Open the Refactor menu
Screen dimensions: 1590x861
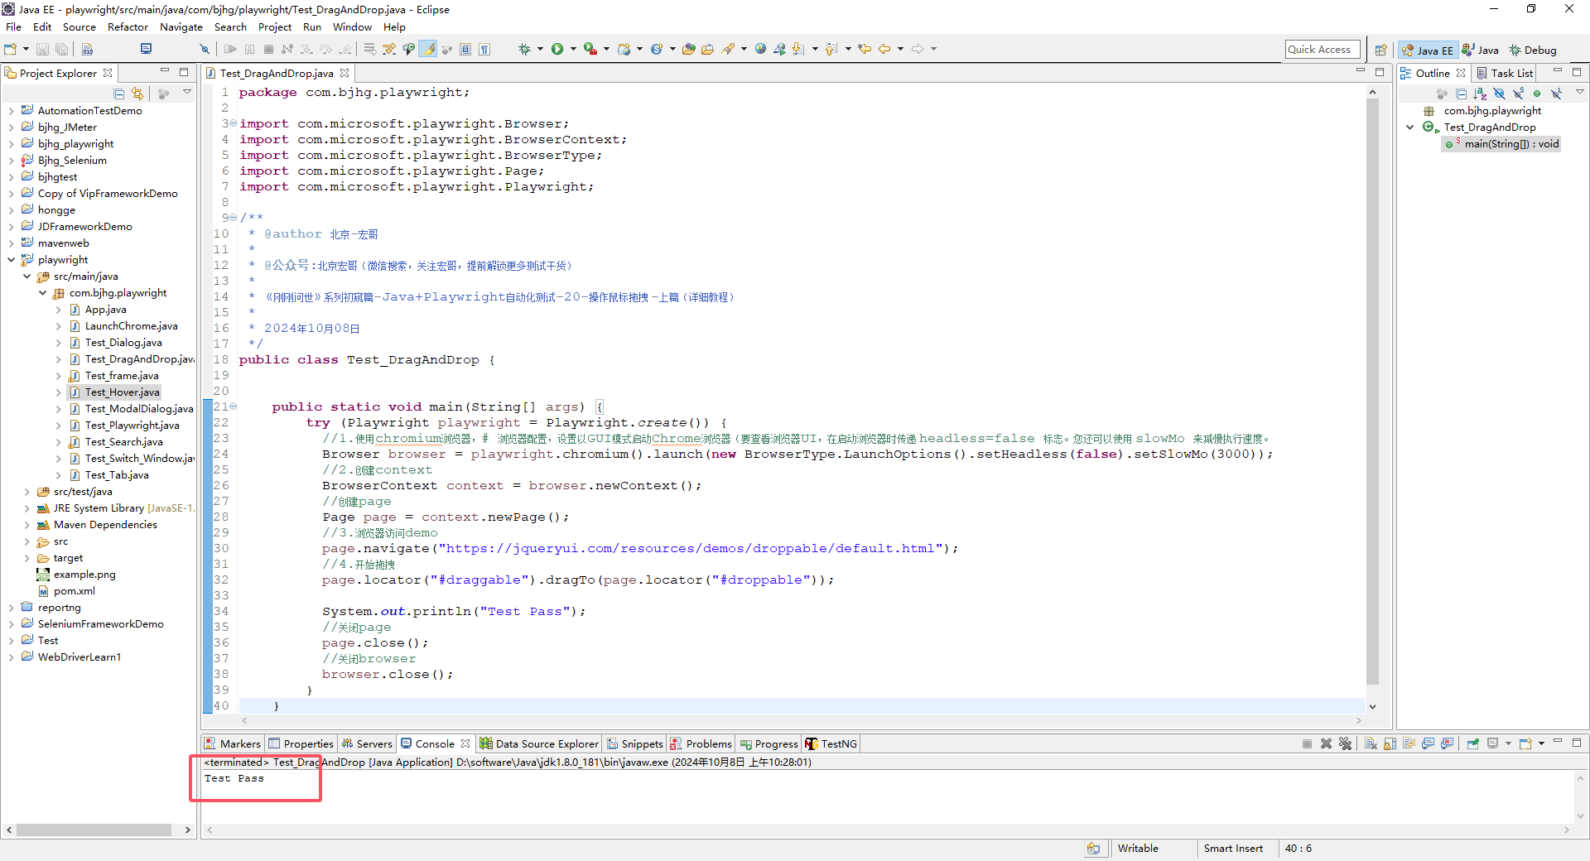click(128, 27)
